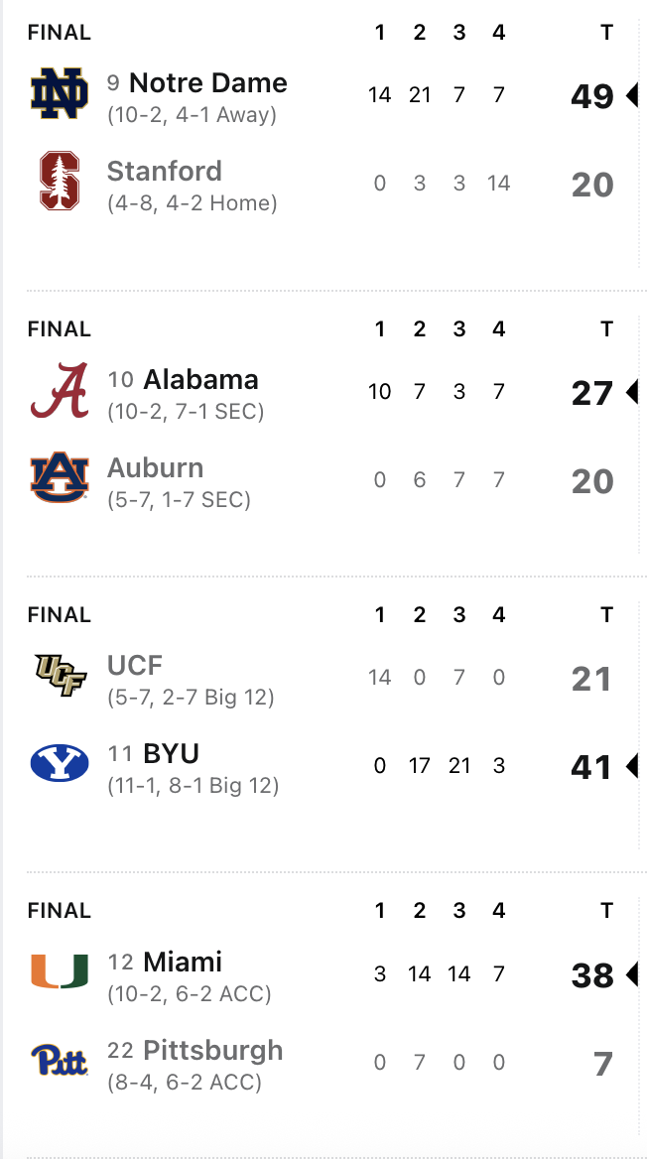
Task: Click Miami's final score of 38
Action: (592, 975)
